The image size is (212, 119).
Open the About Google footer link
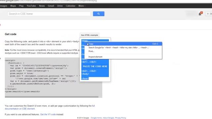[x=108, y=118]
